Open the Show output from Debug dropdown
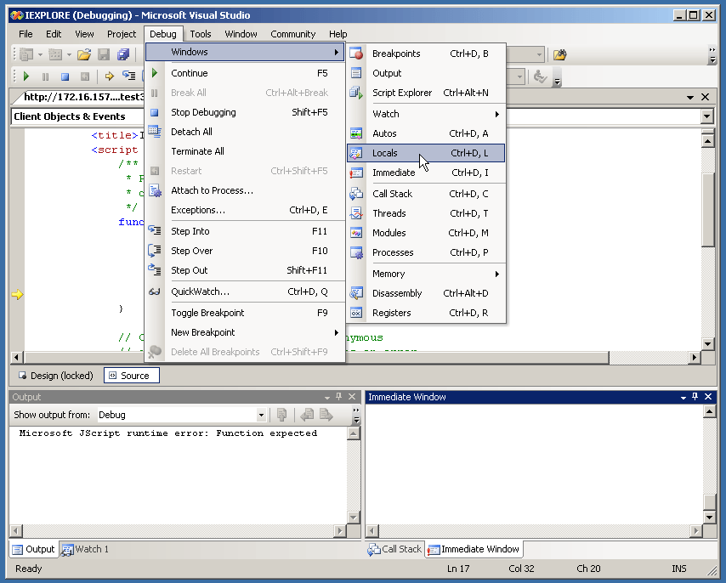 261,415
